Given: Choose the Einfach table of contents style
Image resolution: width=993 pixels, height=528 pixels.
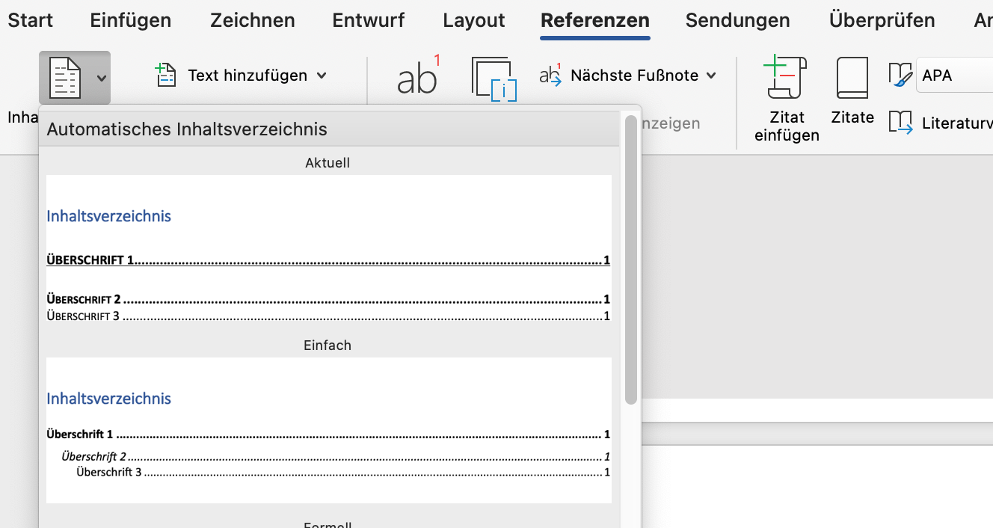Looking at the screenshot, I should (x=328, y=430).
